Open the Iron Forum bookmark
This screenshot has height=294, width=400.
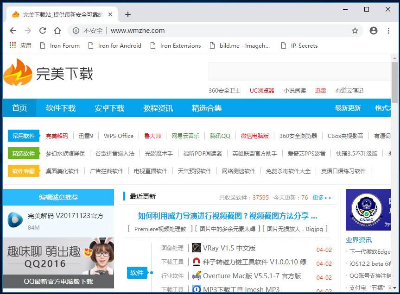coord(60,45)
